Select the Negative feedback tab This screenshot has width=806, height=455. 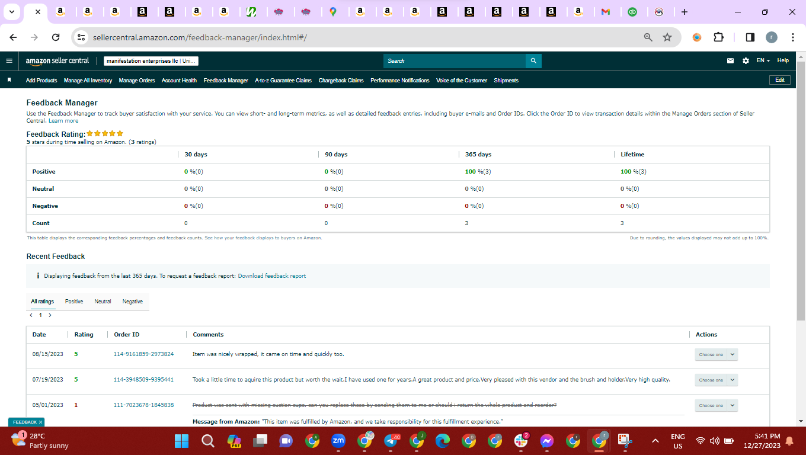(x=133, y=302)
